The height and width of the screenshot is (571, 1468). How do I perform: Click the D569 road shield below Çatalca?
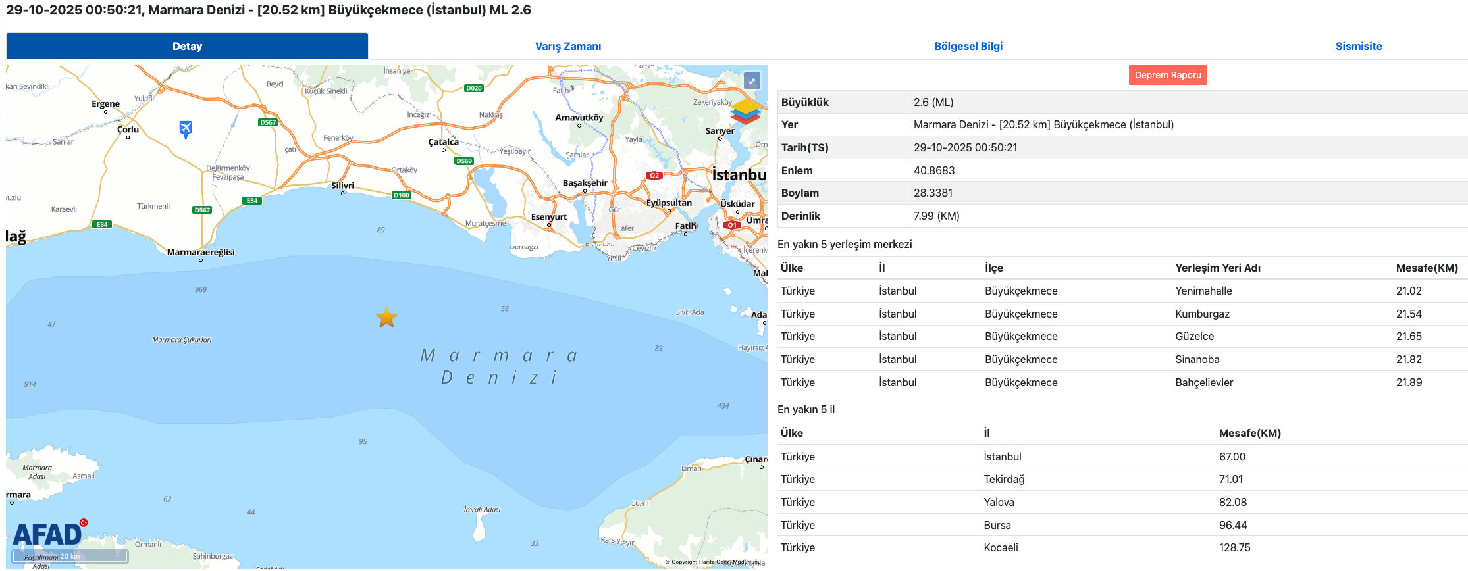point(463,161)
